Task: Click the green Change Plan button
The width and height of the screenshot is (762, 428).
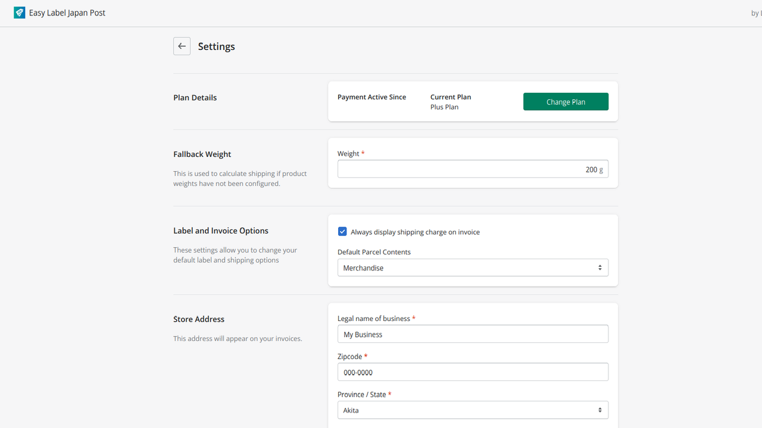Action: [x=566, y=101]
